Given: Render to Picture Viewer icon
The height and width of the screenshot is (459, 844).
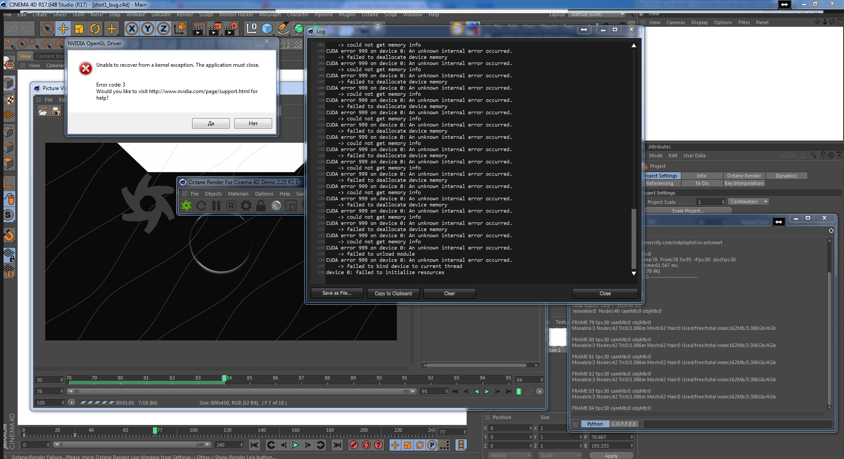Looking at the screenshot, I should [x=215, y=29].
